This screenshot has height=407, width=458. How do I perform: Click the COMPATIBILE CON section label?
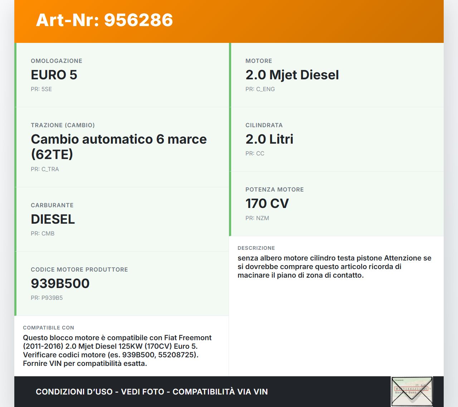(48, 328)
